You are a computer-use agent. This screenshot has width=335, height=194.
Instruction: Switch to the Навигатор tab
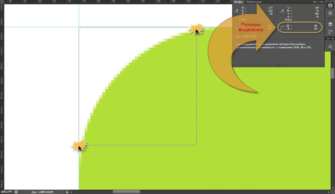point(254,2)
